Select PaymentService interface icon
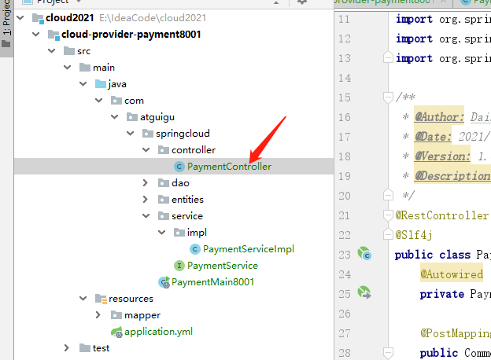Viewport: 491px width, 360px height. (x=179, y=266)
